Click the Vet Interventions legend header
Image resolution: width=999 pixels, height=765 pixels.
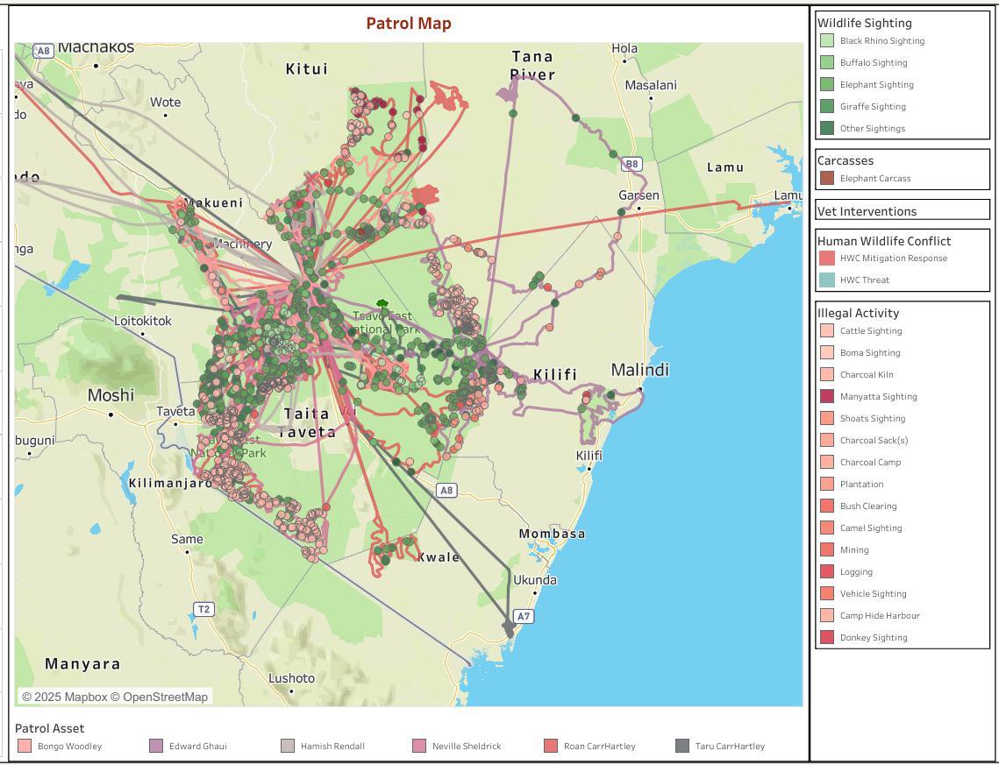point(867,211)
